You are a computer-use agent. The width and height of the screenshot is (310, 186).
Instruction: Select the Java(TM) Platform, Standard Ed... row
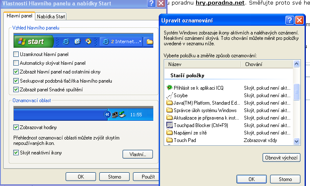[229, 103]
